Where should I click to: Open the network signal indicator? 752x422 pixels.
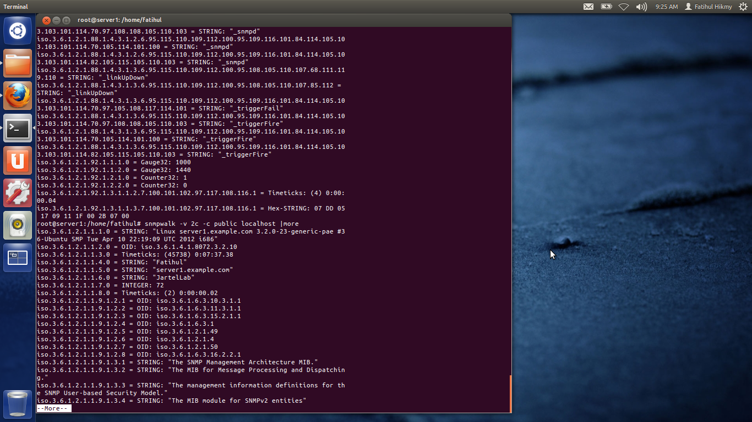click(x=624, y=7)
